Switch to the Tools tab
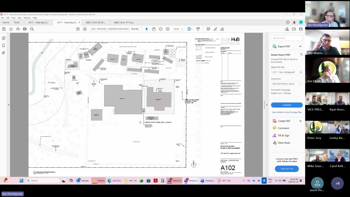The image size is (350, 197). (17, 22)
